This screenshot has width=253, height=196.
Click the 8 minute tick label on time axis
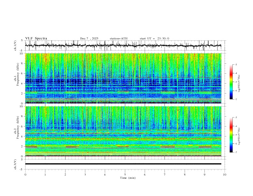pyautogui.click(x=185, y=175)
